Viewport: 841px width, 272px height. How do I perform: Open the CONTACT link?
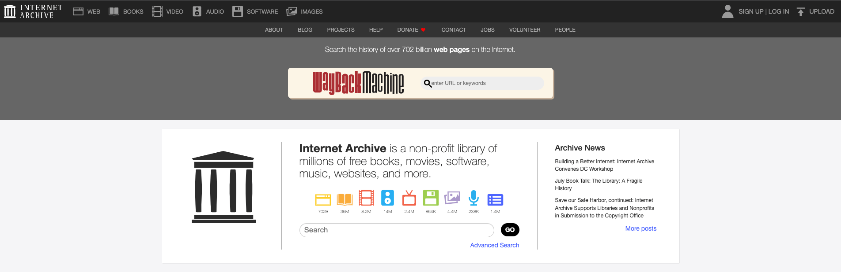[x=454, y=30]
